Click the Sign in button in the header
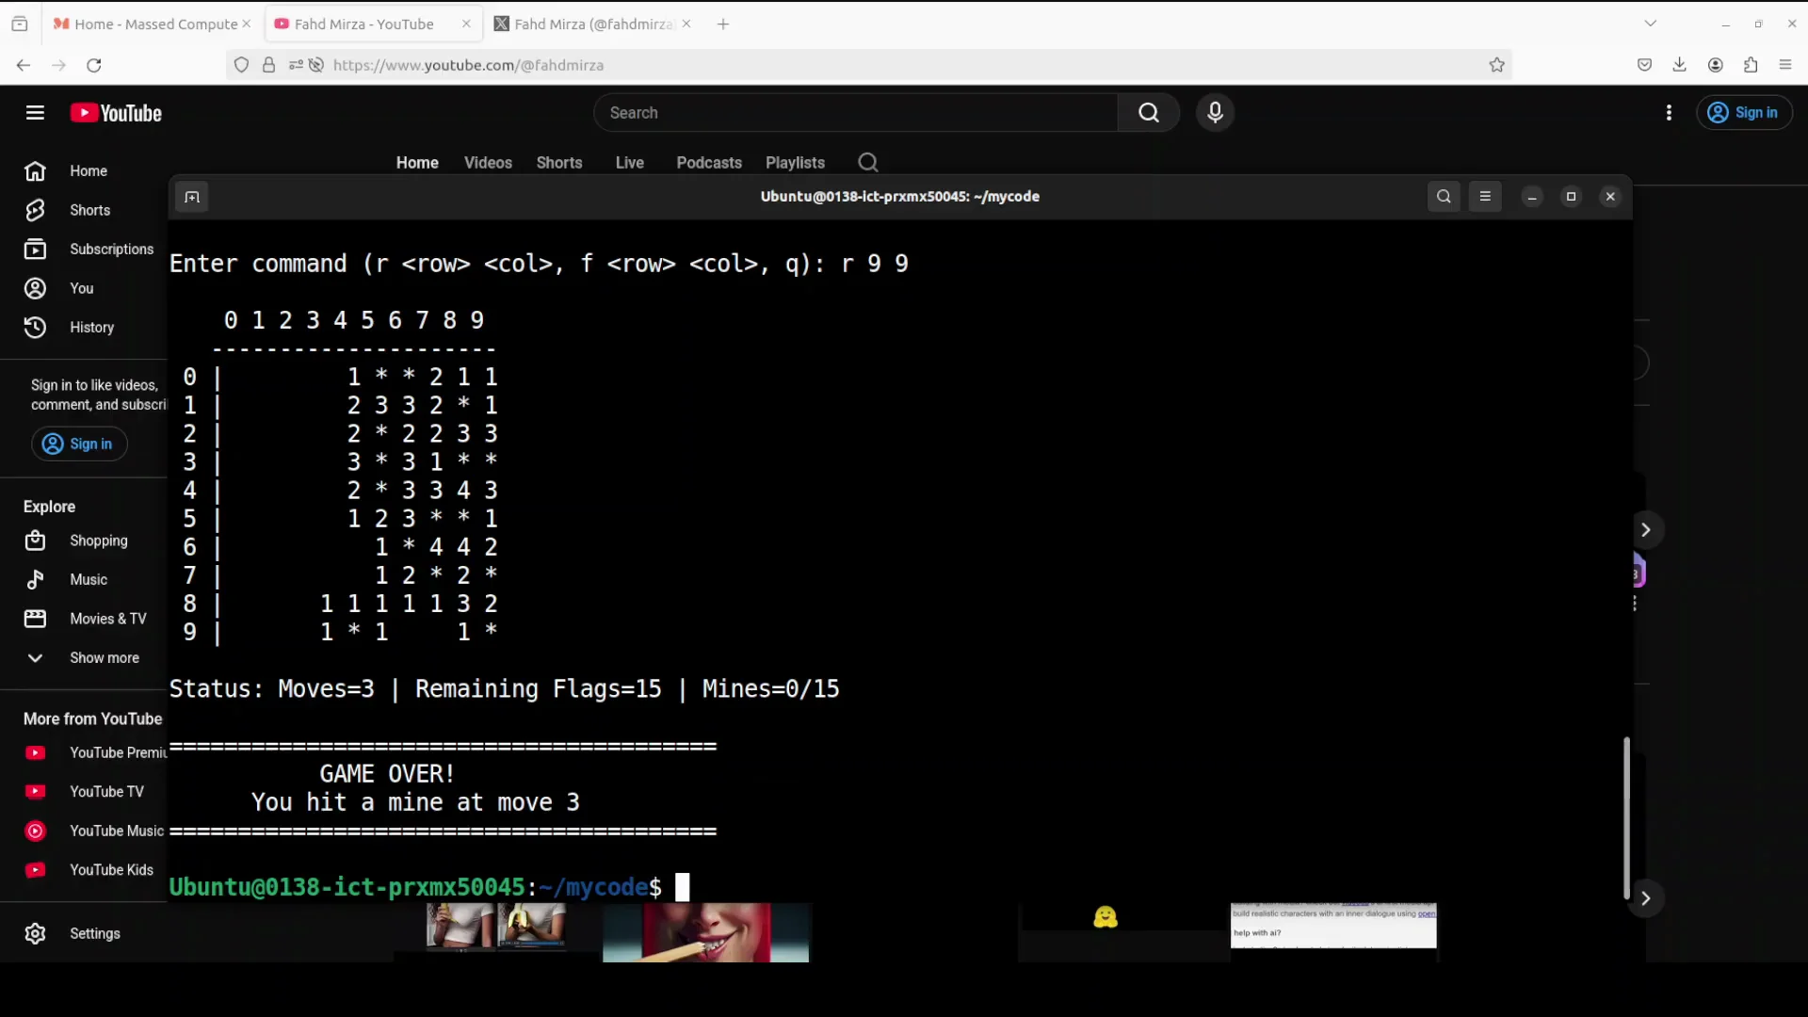1808x1017 pixels. tap(1744, 113)
